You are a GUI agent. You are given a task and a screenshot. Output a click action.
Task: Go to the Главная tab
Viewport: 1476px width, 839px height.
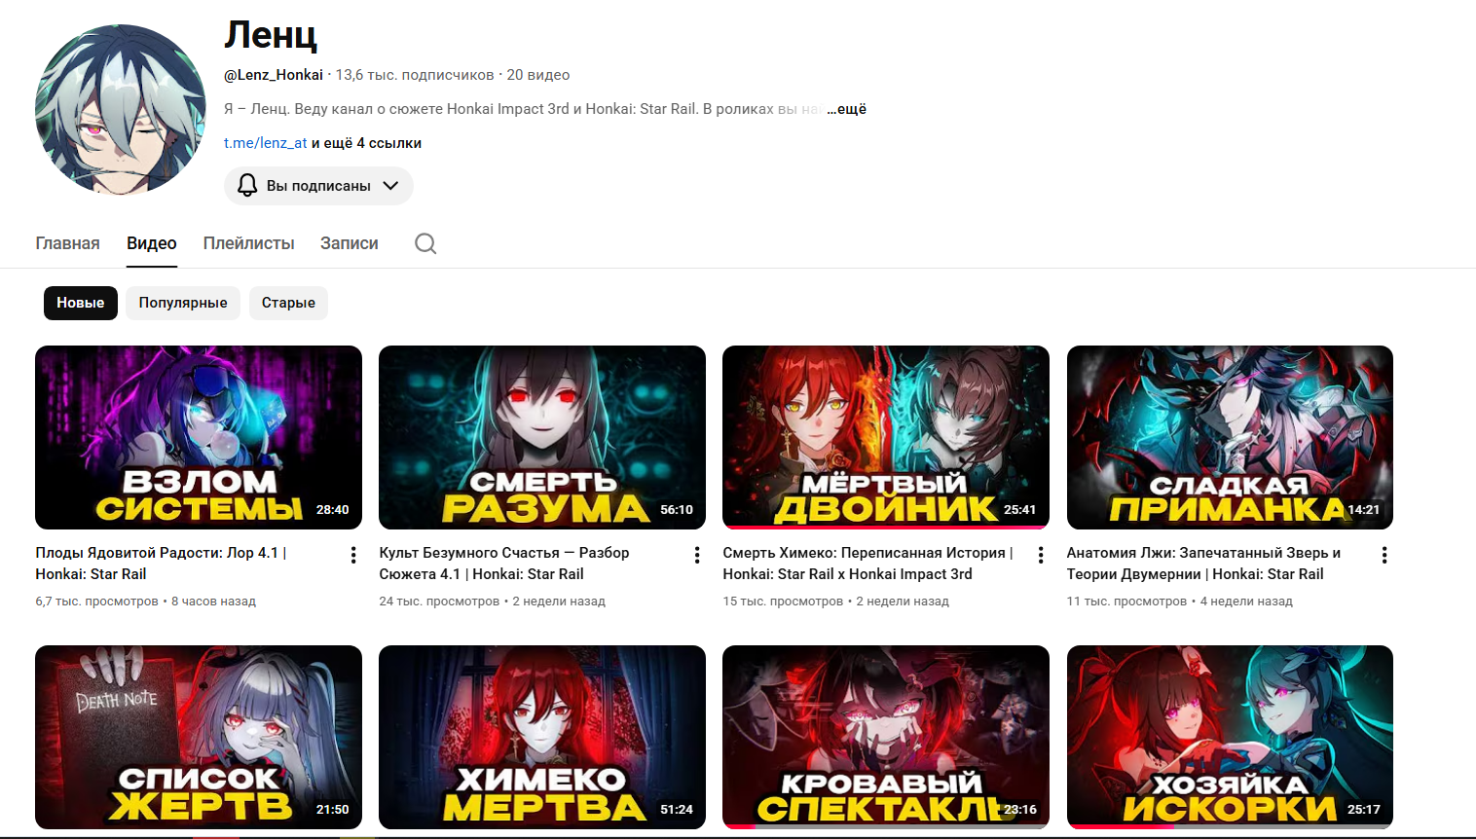67,243
